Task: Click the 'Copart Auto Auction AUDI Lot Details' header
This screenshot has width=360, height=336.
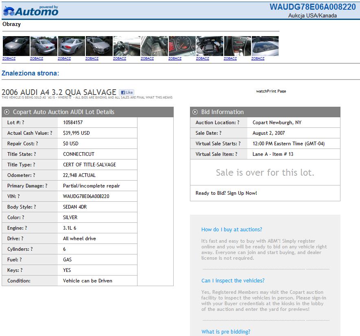Action: 63,112
